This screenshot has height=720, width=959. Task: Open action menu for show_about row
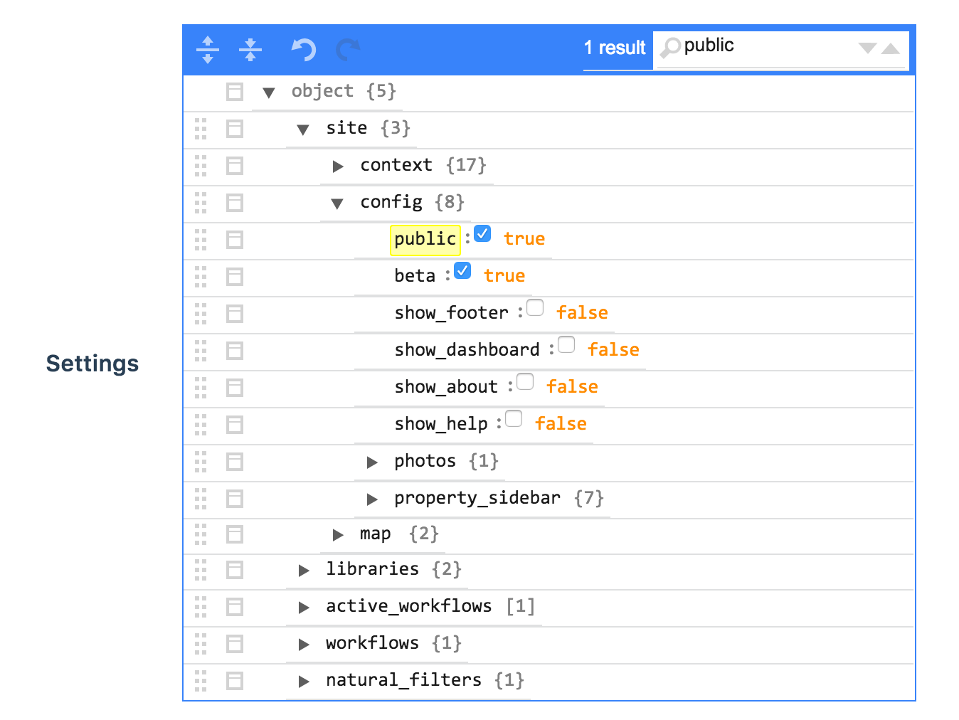pos(235,388)
